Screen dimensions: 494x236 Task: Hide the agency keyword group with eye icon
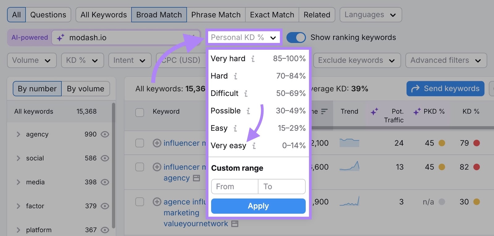coord(105,134)
